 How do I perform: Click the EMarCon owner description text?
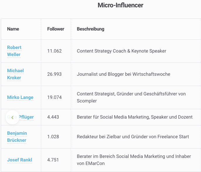[134, 160]
